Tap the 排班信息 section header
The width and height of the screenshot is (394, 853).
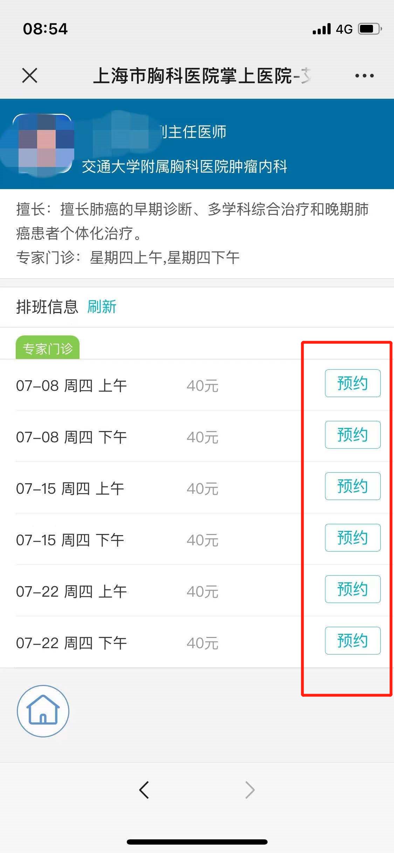click(47, 306)
